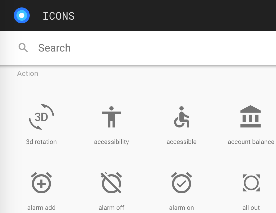Pick the accessible wheelchair icon
The width and height of the screenshot is (276, 213).
click(x=182, y=117)
